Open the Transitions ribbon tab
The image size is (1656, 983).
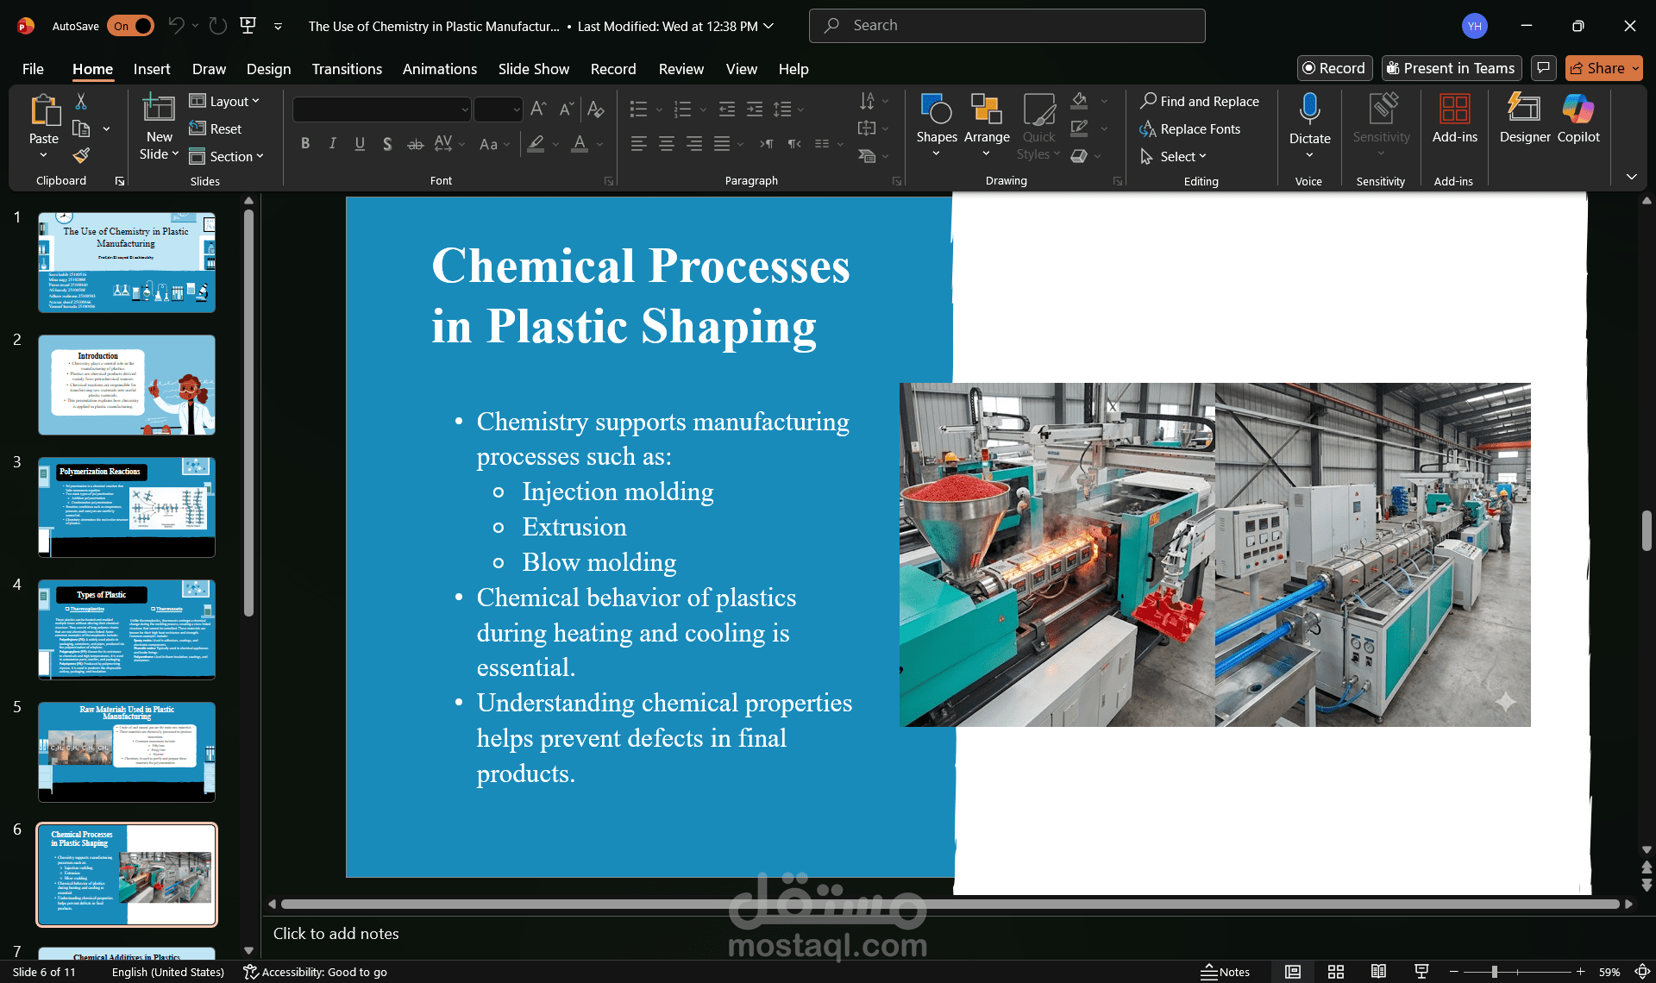(x=347, y=69)
